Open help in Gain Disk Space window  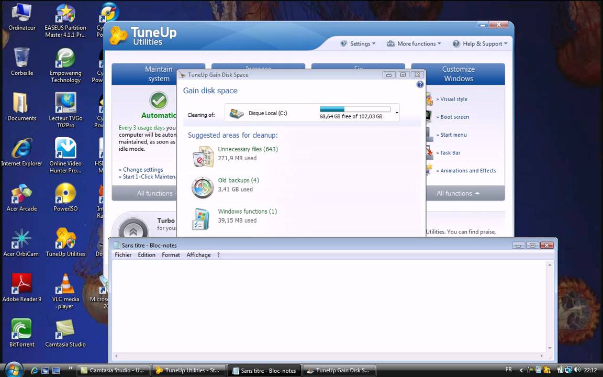click(420, 84)
